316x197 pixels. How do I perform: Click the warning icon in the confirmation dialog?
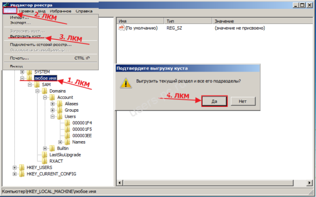pos(126,83)
